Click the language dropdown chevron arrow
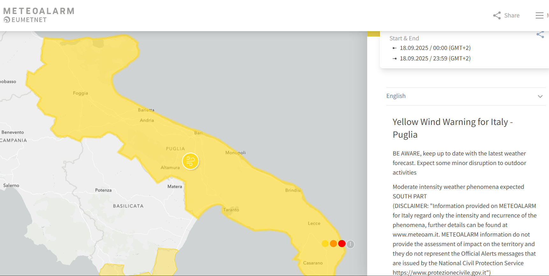 point(540,96)
